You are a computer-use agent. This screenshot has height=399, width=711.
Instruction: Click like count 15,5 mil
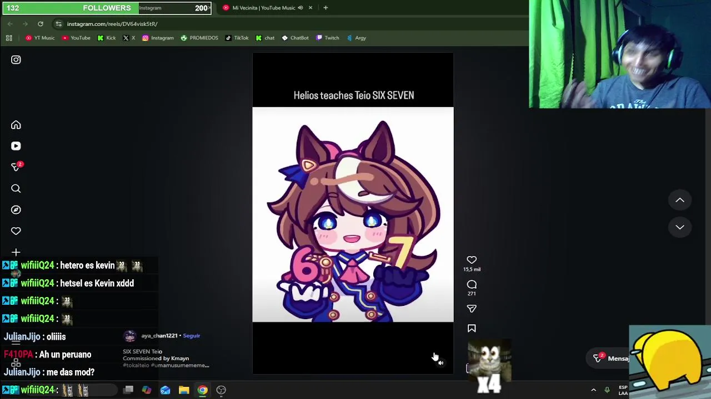[x=472, y=269]
